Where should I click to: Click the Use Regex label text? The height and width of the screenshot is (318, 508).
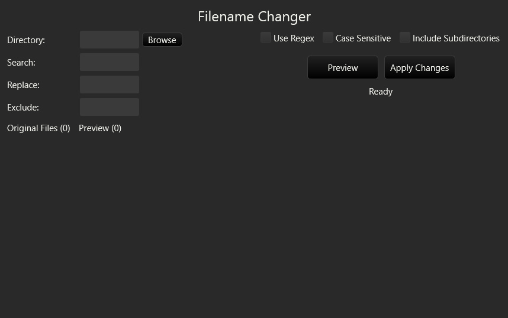point(294,38)
